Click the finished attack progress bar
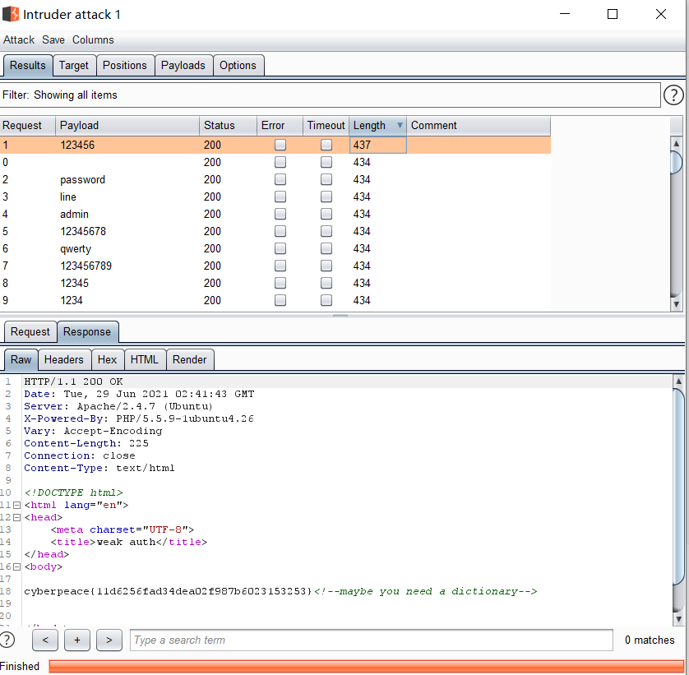Viewport: 689px width, 675px height. pos(366,666)
